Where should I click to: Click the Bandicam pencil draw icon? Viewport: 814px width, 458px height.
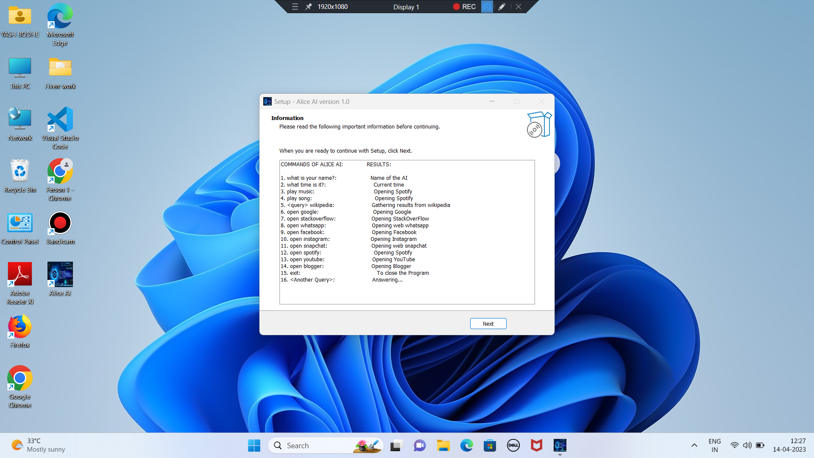(x=502, y=7)
